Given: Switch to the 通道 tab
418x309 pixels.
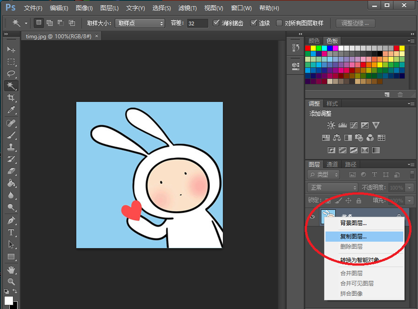Looking at the screenshot, I should 332,164.
